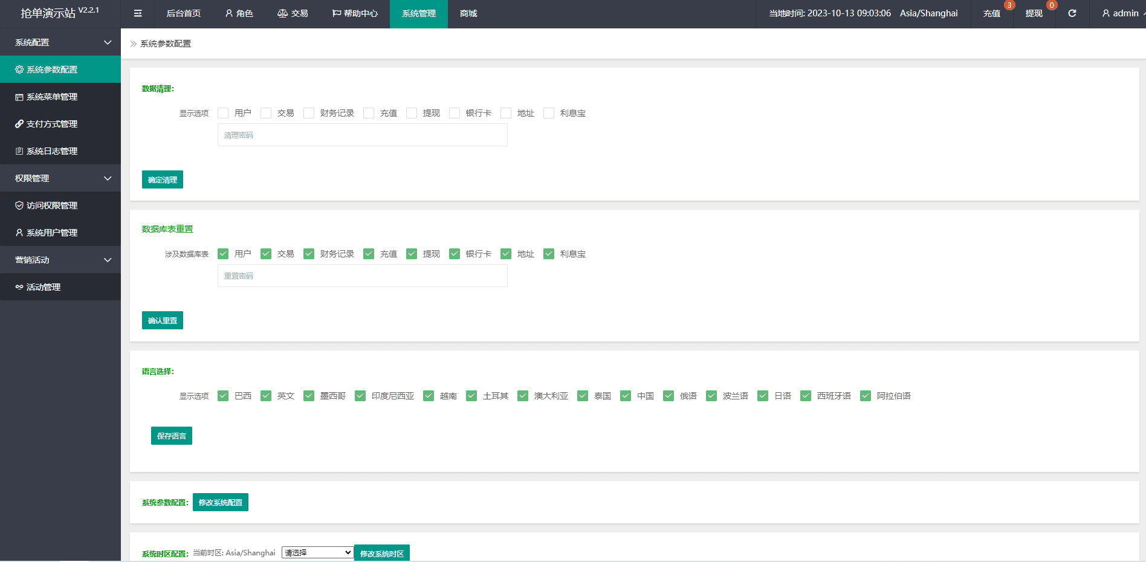Click the gear icon beside 系统参数配置

tap(19, 69)
